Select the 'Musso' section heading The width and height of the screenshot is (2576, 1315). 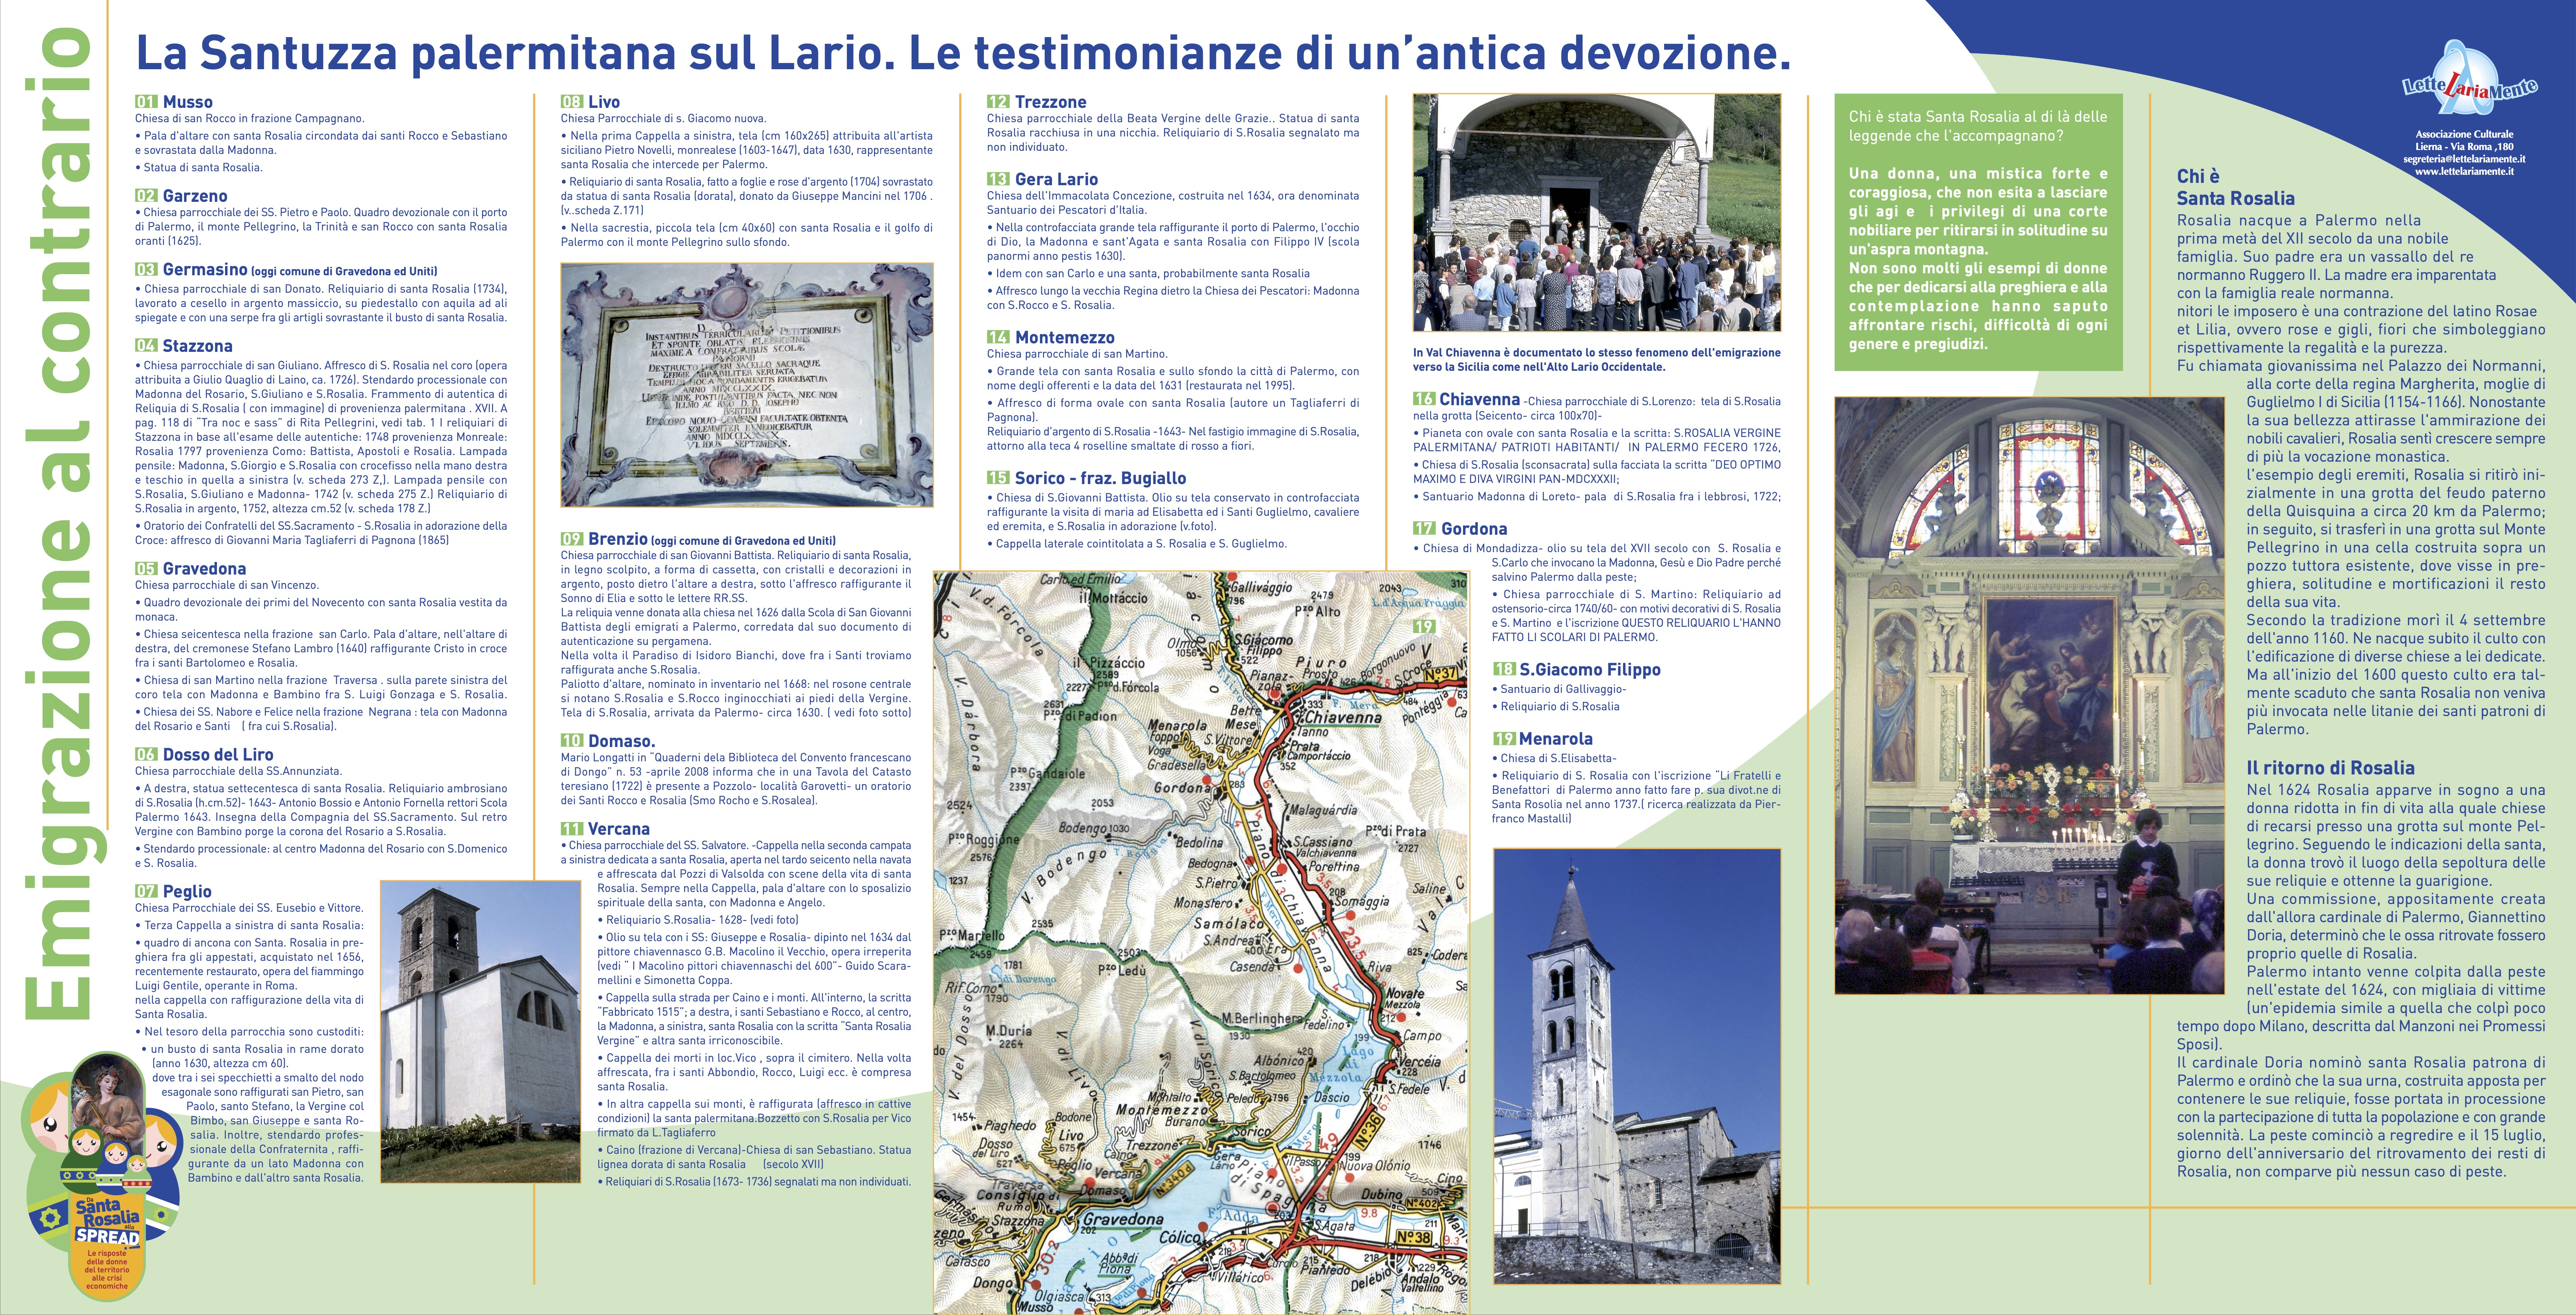(188, 102)
